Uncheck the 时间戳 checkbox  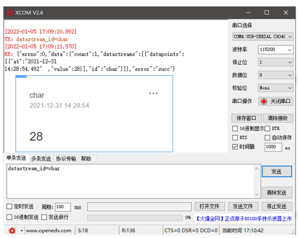click(x=235, y=147)
